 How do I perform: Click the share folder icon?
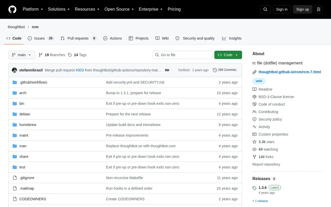tap(15, 157)
